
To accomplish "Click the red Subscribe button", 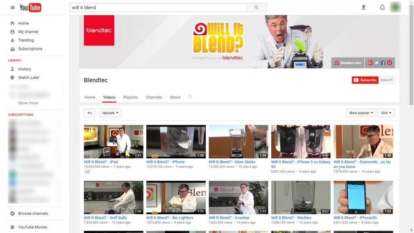I will 365,80.
